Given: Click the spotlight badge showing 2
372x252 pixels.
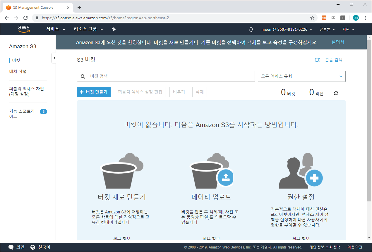Looking at the screenshot, I should pyautogui.click(x=43, y=111).
